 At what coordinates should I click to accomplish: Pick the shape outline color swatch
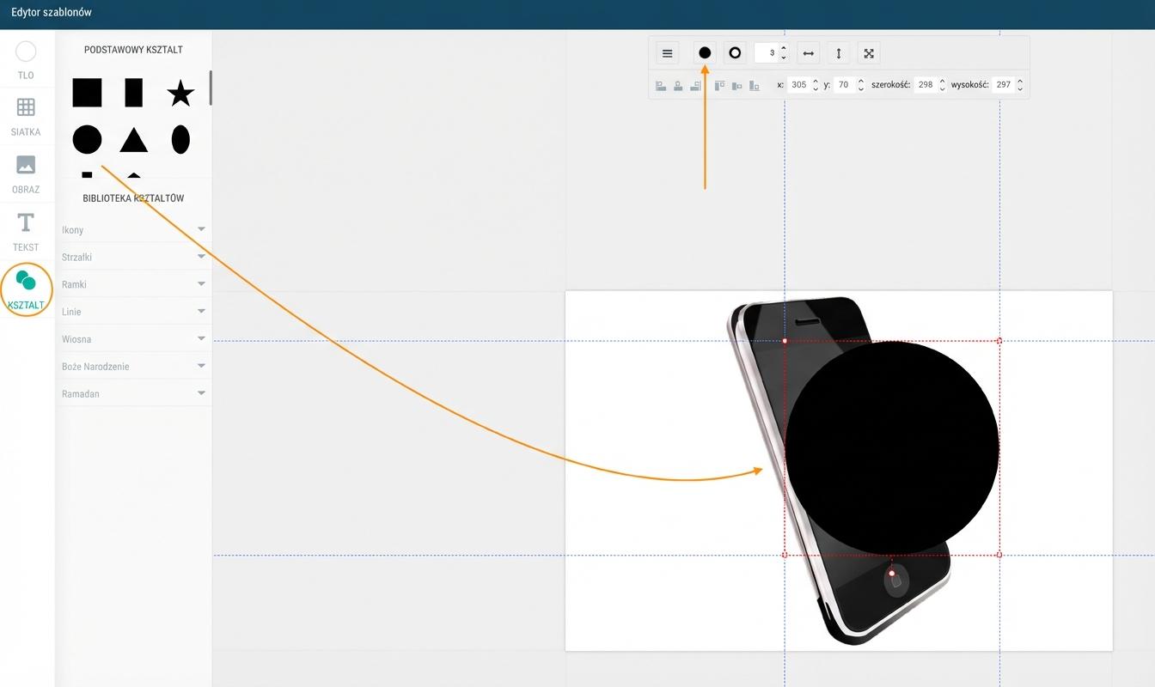pyautogui.click(x=735, y=53)
